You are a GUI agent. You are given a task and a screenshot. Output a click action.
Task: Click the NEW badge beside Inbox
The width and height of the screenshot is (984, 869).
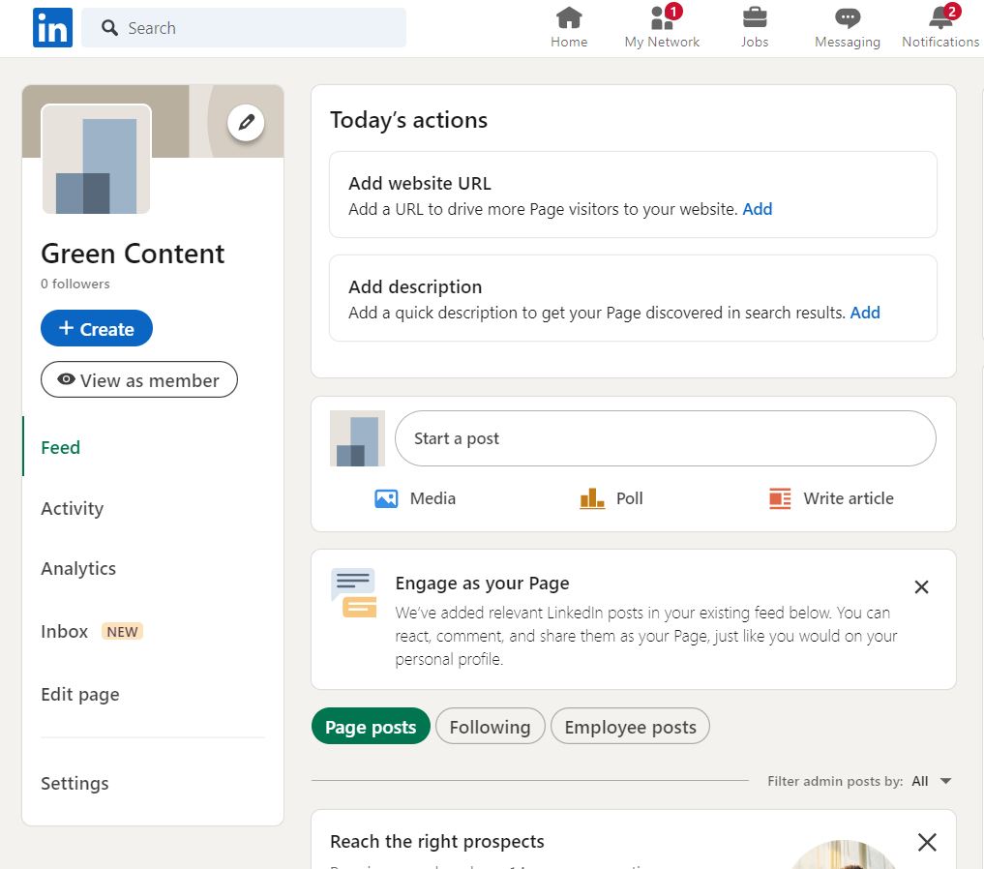coord(122,631)
